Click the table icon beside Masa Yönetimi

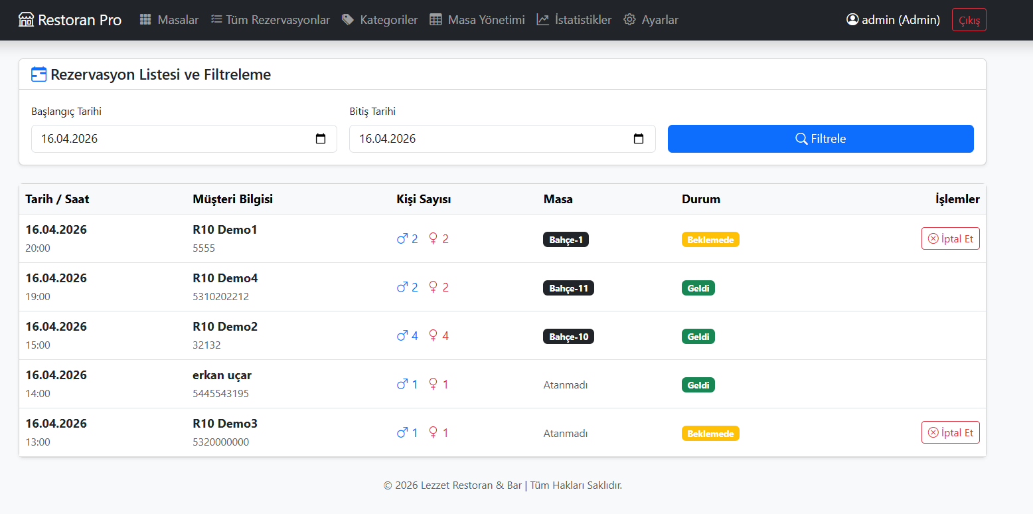point(436,20)
